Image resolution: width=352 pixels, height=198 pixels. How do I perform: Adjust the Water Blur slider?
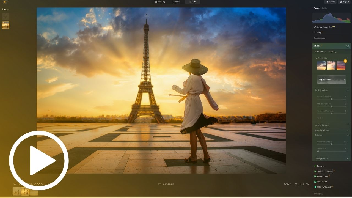(x=332, y=151)
